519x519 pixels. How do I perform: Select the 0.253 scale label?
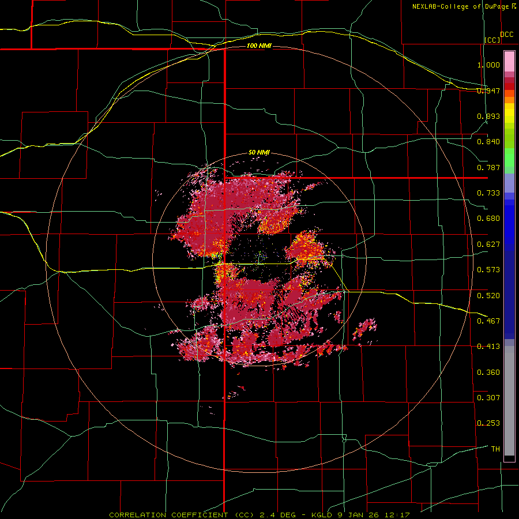(488, 423)
